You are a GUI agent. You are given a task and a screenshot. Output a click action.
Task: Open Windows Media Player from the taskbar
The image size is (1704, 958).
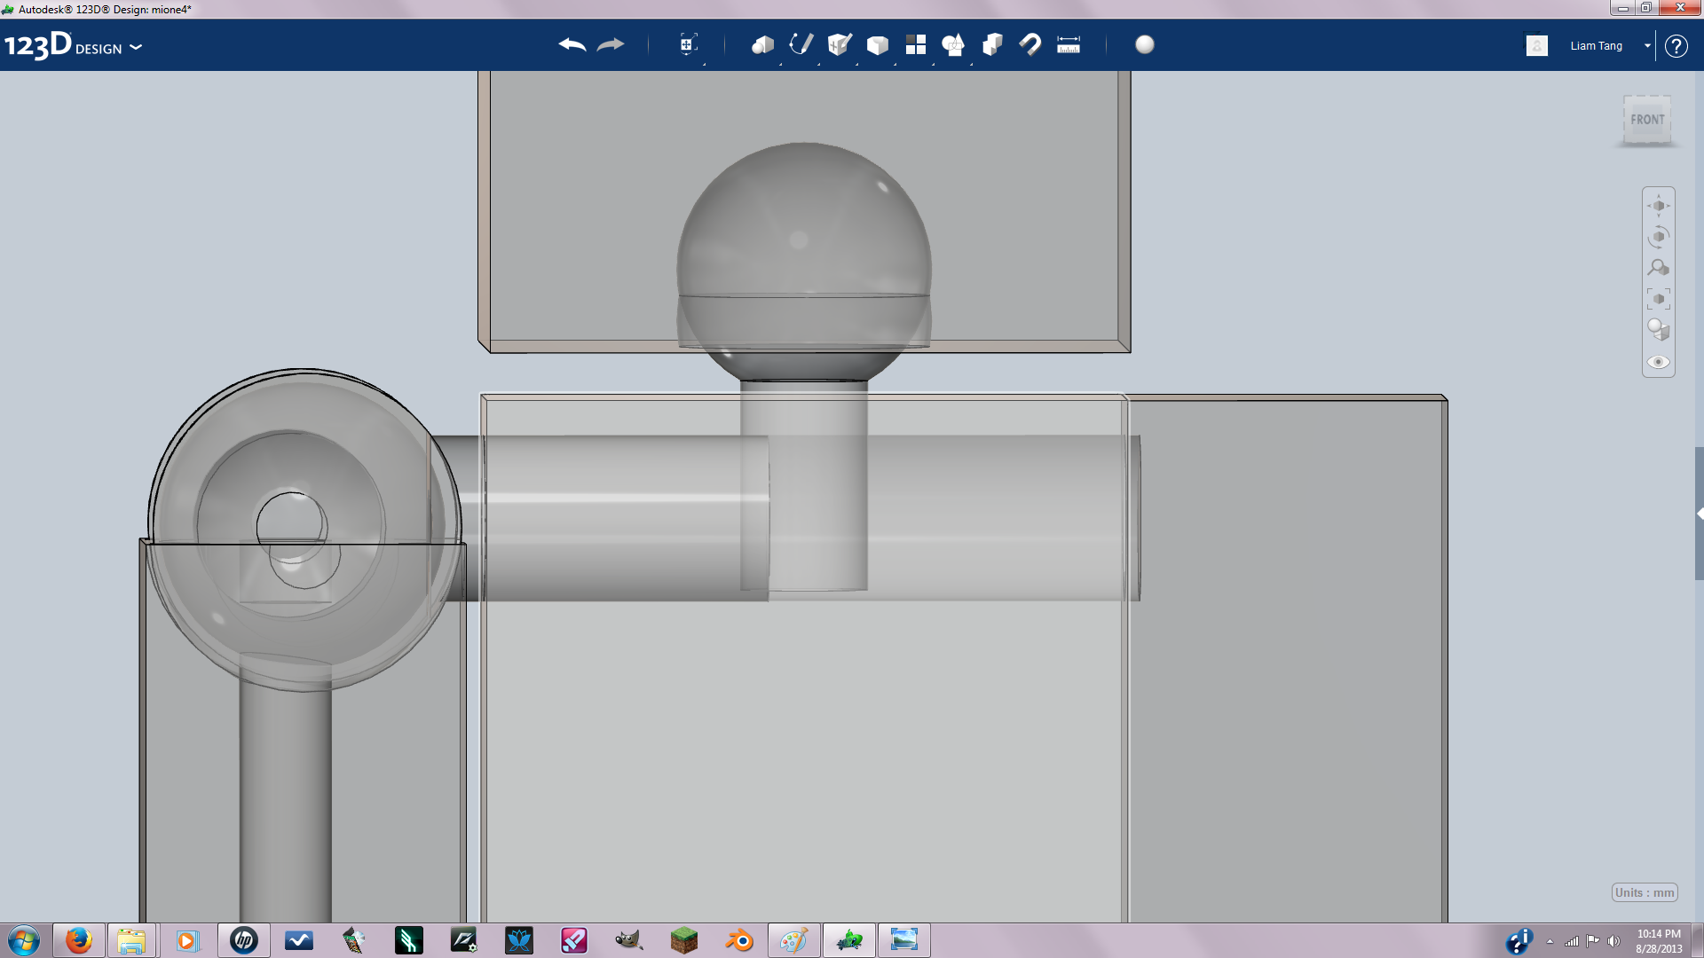coord(187,940)
